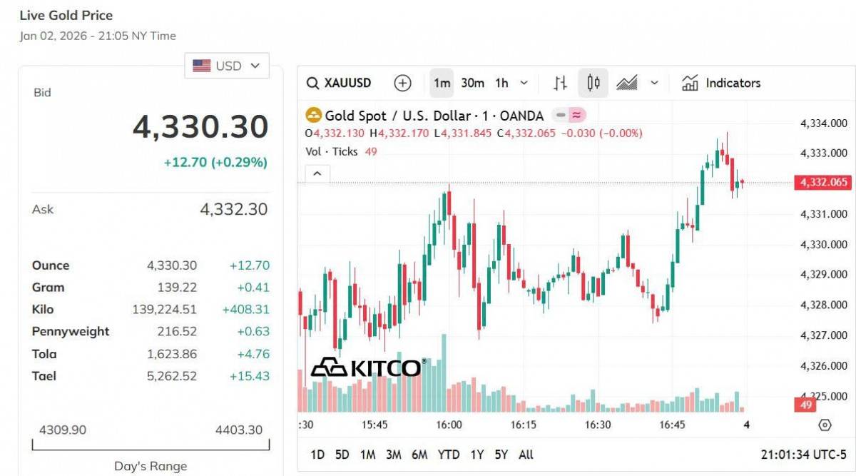Expand the time interval dropdown chevron
The height and width of the screenshot is (476, 856).
pyautogui.click(x=524, y=83)
